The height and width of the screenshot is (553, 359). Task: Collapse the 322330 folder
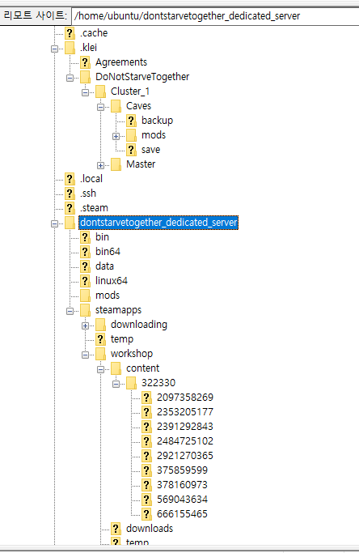pos(116,384)
